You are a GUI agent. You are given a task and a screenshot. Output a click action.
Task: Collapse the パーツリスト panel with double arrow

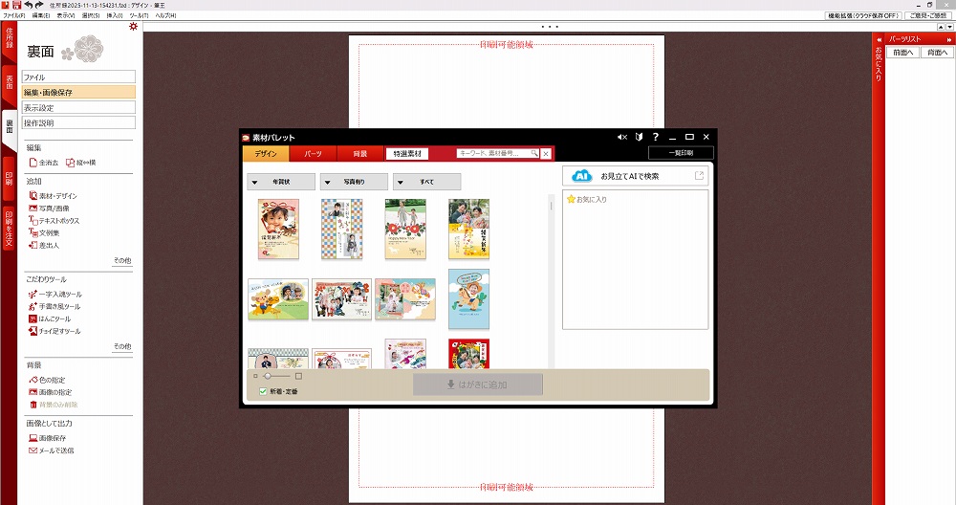pyautogui.click(x=879, y=39)
